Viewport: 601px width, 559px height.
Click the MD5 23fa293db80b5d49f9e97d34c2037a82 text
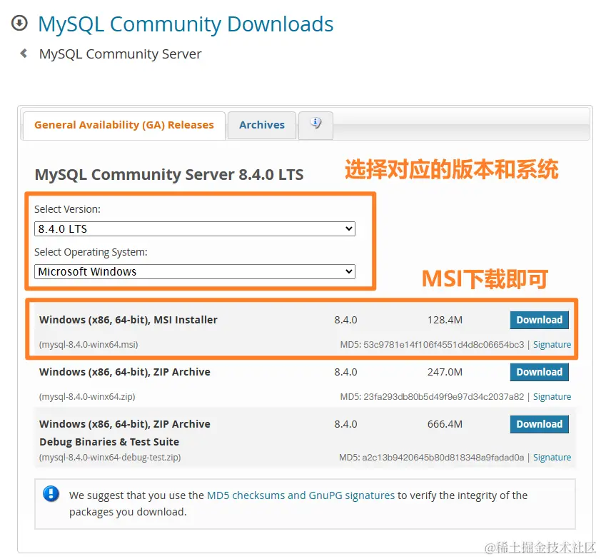click(432, 396)
